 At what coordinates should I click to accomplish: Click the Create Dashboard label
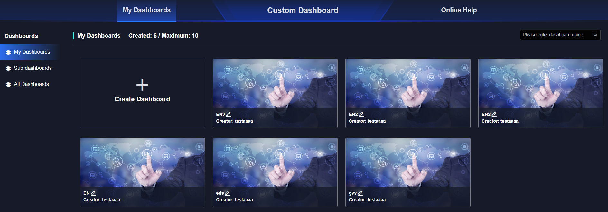[x=142, y=99]
